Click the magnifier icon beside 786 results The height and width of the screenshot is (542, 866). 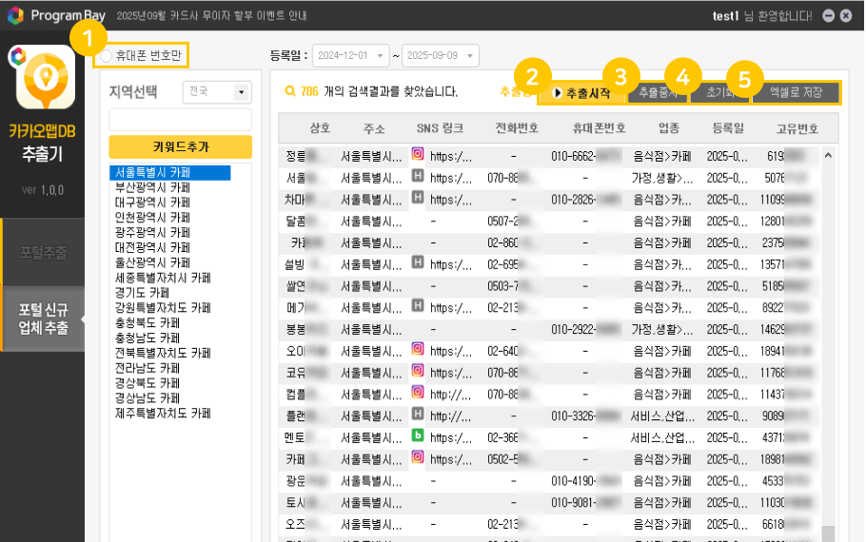pyautogui.click(x=290, y=92)
